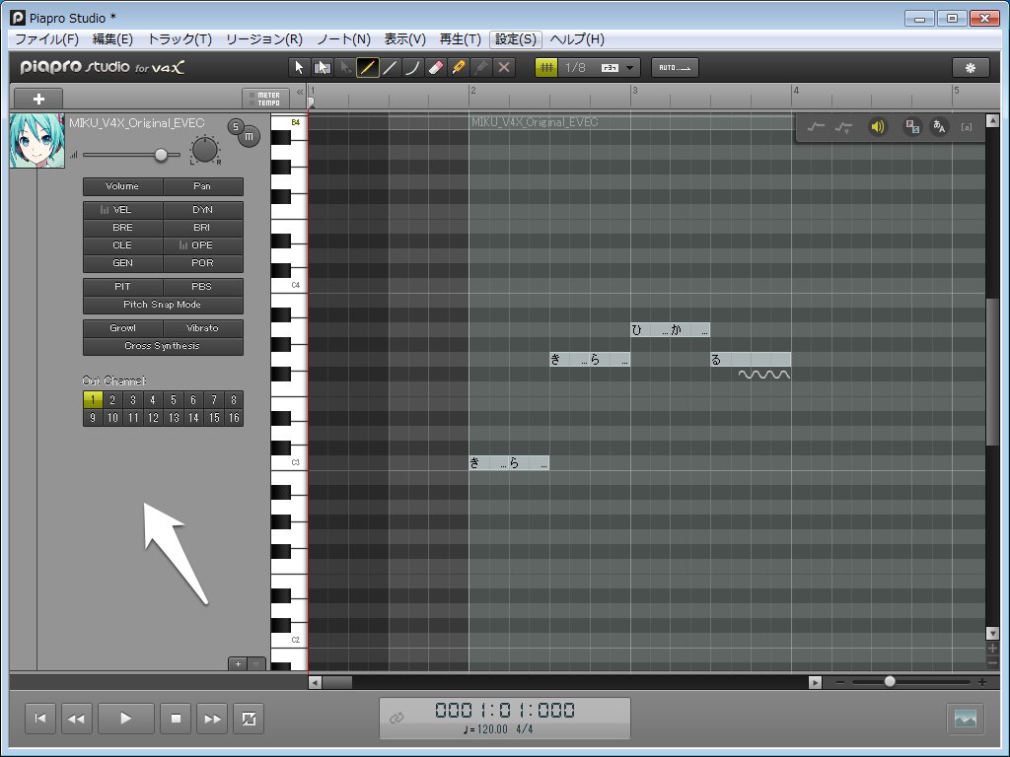Collapse the track panel with double chevron
The width and height of the screenshot is (1010, 757).
click(300, 92)
